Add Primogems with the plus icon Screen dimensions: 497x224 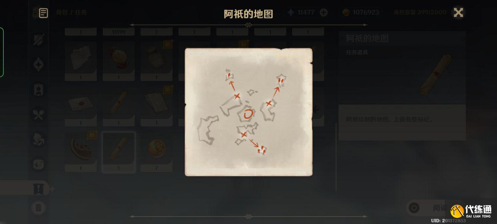tap(324, 12)
